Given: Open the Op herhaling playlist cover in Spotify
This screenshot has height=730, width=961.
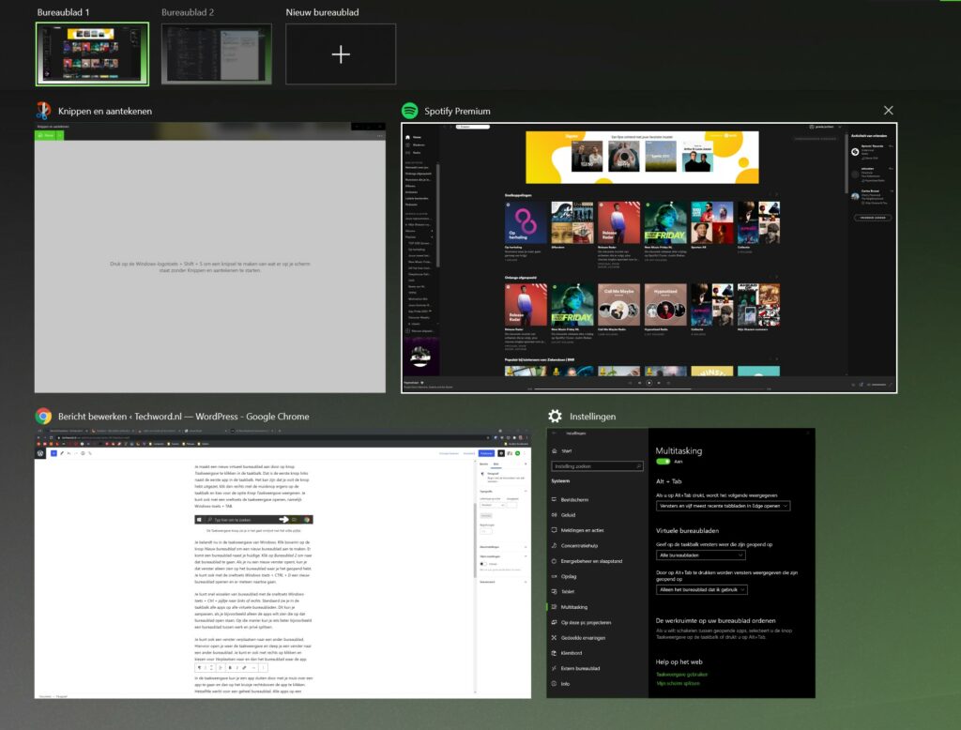Looking at the screenshot, I should coord(526,222).
